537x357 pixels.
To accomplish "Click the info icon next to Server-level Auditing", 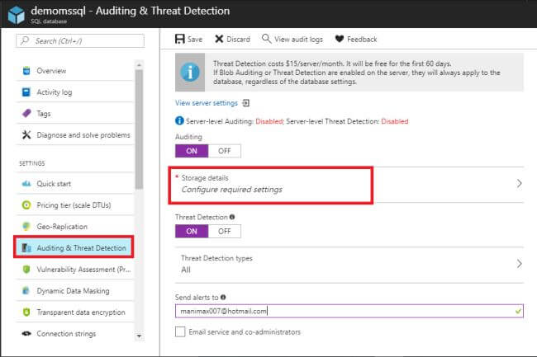I will 179,120.
